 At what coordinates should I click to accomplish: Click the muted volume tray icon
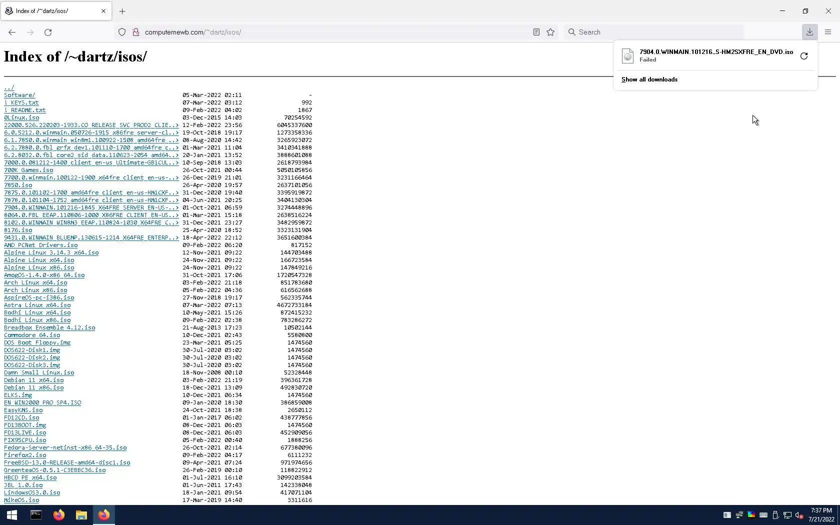[x=799, y=515]
